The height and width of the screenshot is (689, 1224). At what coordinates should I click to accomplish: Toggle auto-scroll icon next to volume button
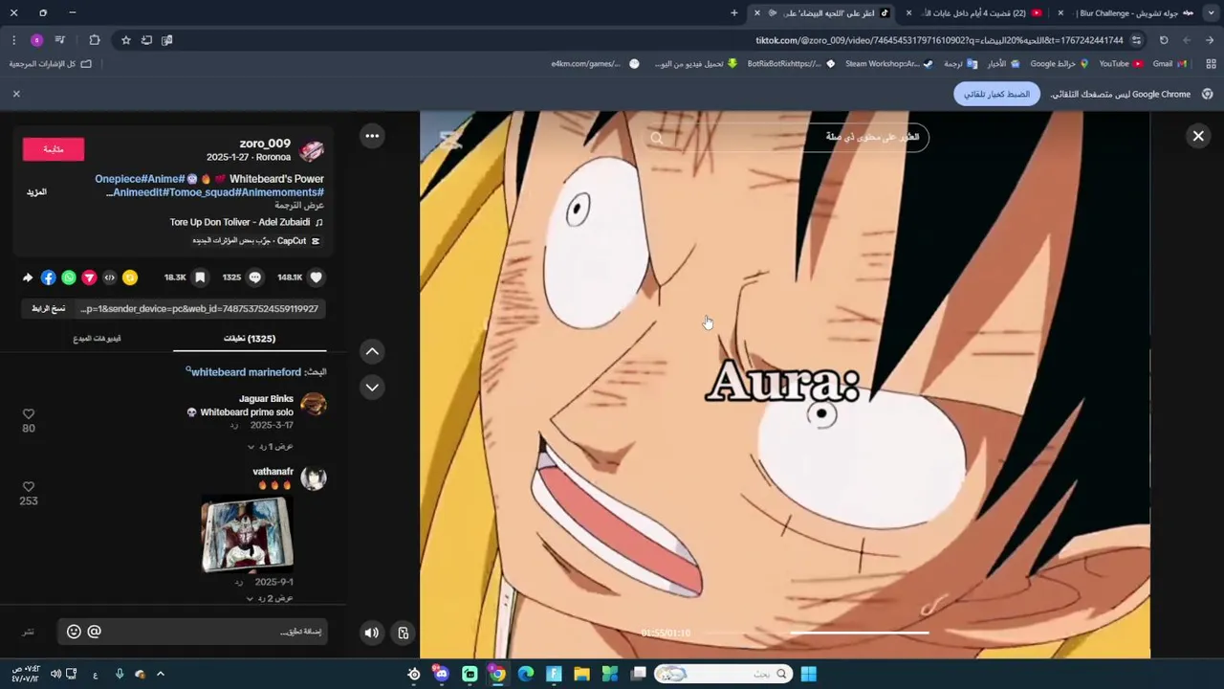pos(403,633)
